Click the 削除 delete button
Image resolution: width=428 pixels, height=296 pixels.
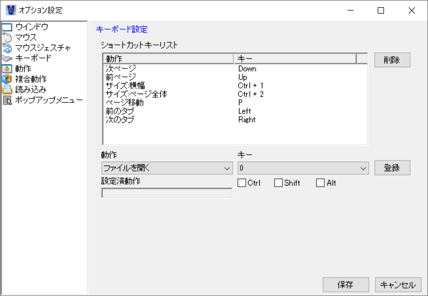pyautogui.click(x=392, y=60)
